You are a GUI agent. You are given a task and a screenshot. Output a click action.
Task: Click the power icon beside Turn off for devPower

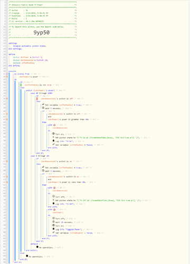pos(53,218)
